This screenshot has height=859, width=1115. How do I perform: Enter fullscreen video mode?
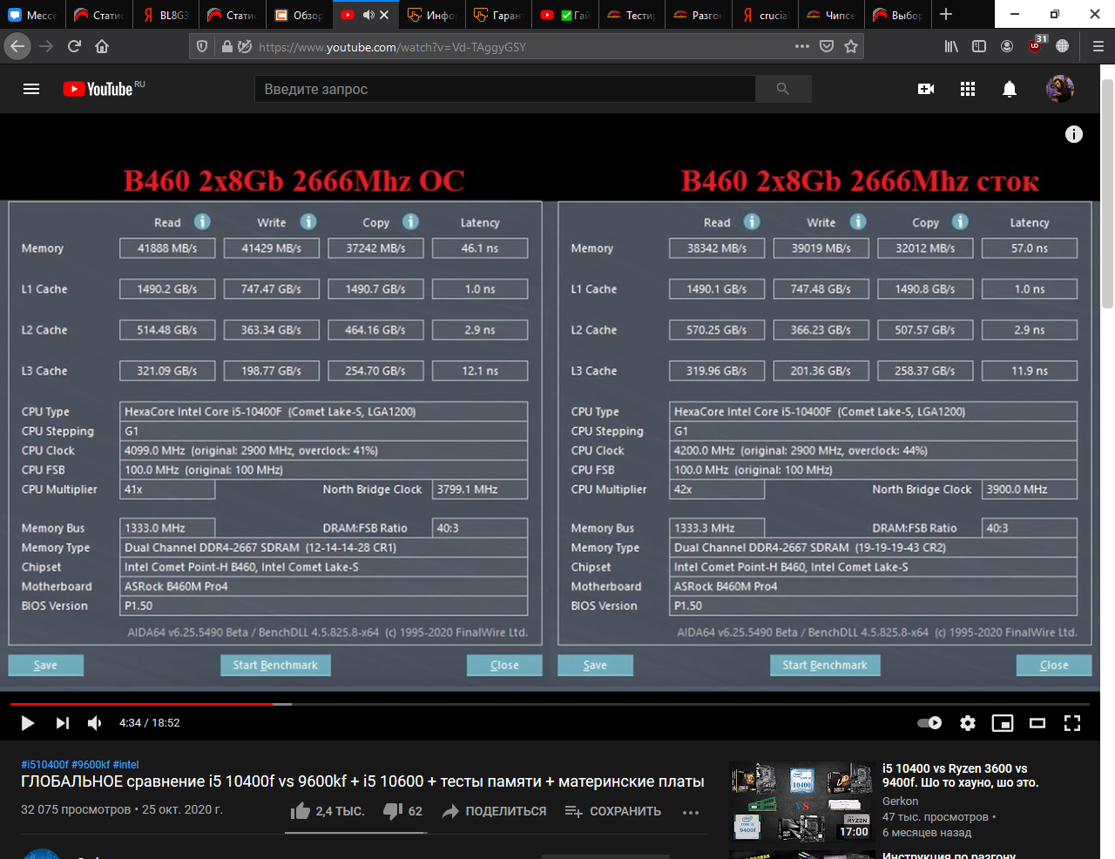[1072, 723]
